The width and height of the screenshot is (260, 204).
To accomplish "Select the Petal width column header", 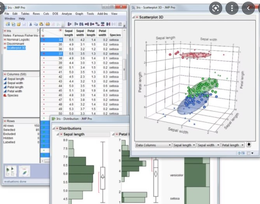I will click(x=102, y=33).
